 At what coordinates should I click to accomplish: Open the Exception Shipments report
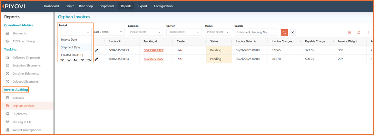click(x=27, y=65)
